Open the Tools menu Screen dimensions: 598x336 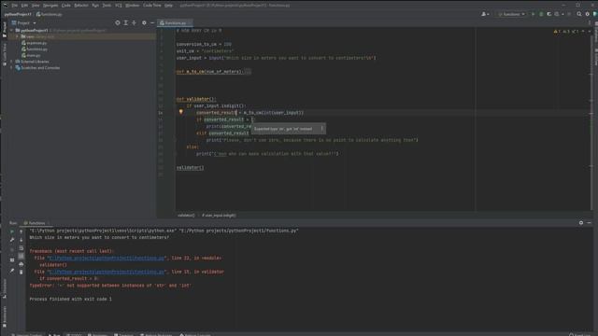[x=107, y=6]
